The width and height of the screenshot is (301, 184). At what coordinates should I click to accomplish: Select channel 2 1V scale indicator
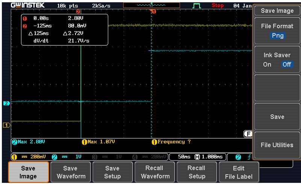(x=67, y=157)
